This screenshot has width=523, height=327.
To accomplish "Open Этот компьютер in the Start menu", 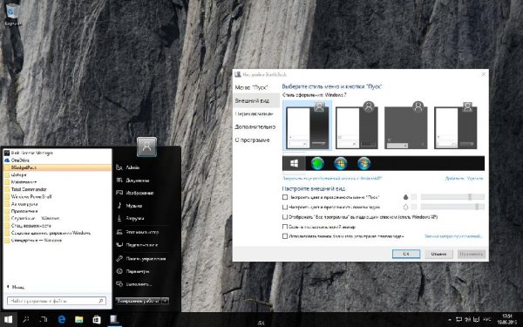I will [x=142, y=232].
